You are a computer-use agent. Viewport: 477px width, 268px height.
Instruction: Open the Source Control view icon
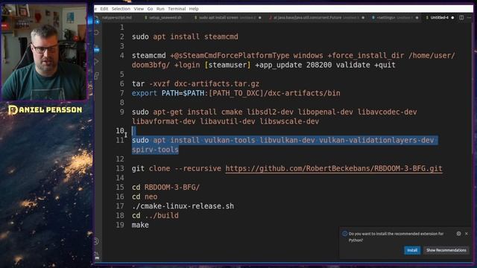tap(97, 48)
